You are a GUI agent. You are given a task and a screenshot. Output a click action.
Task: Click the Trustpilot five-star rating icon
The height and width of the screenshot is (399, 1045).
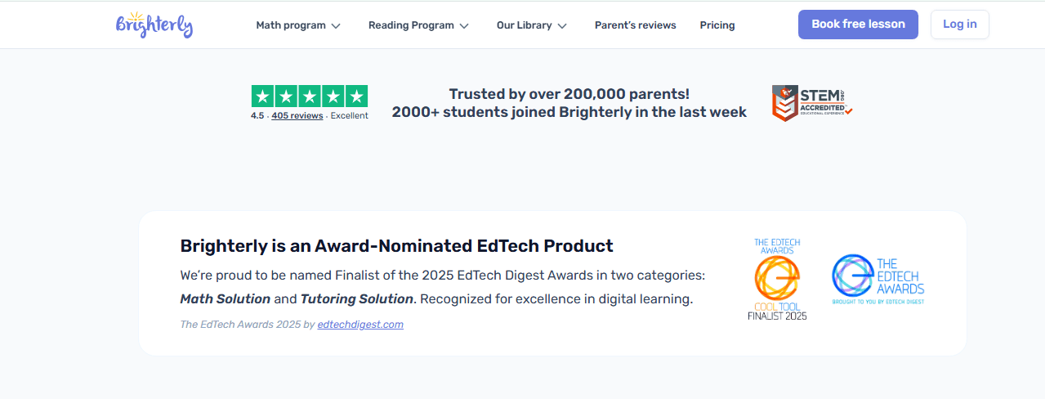(309, 96)
